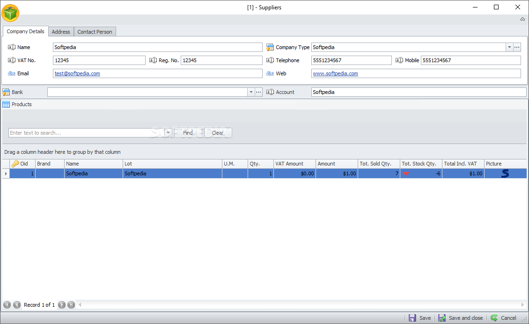Select the Company Details tab

click(25, 31)
